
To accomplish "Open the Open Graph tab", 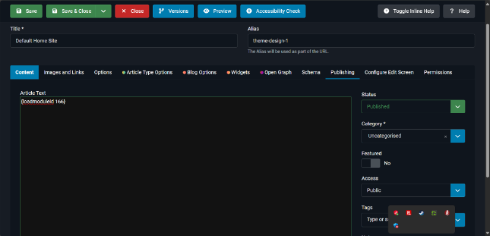I will coord(276,72).
